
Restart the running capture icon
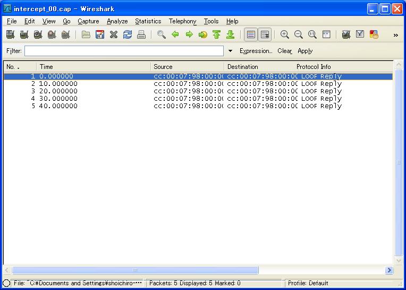(x=66, y=34)
